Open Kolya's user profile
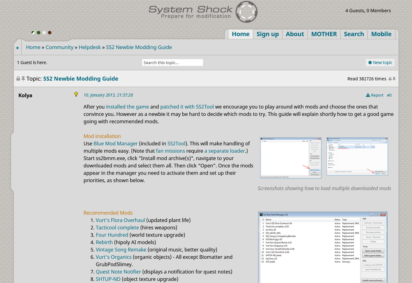The width and height of the screenshot is (412, 283). click(x=25, y=95)
